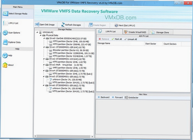
Task: Click the Unmark All button label
Action: 132,39
